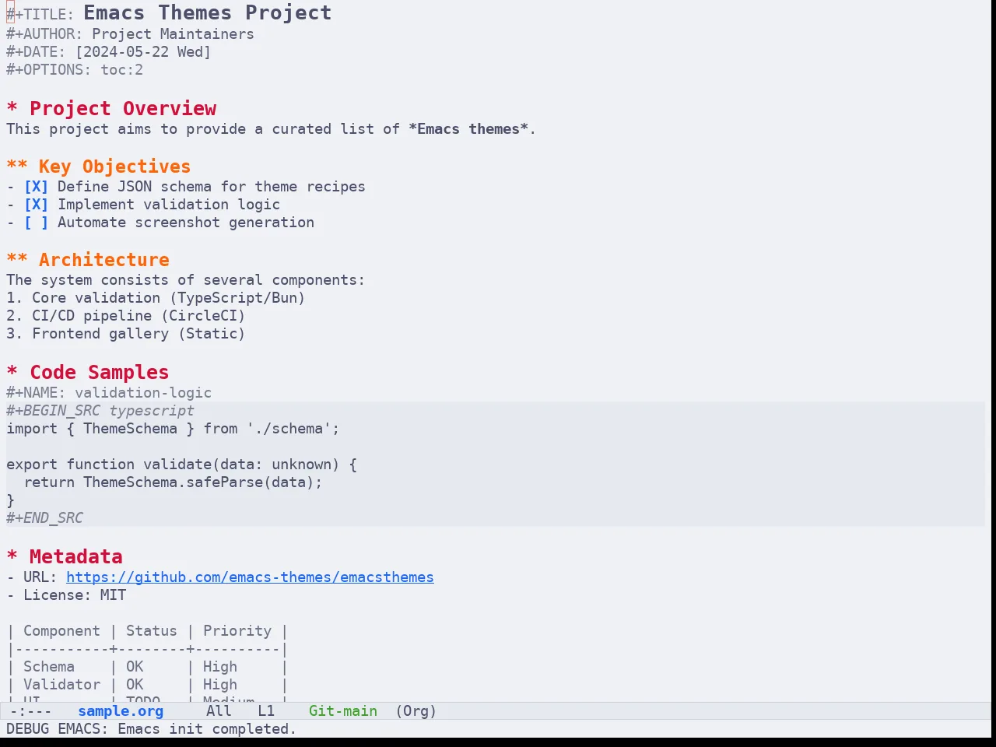Click the License: MIT line

click(66, 595)
